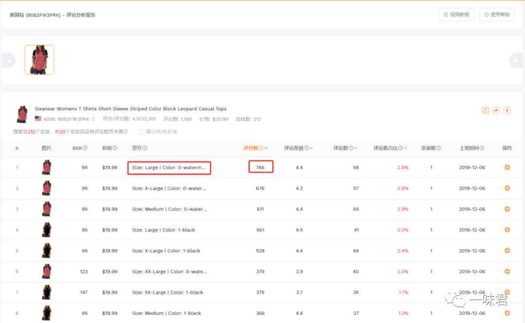
Task: Click the share arrow icon beside refresh
Action: tap(496, 110)
